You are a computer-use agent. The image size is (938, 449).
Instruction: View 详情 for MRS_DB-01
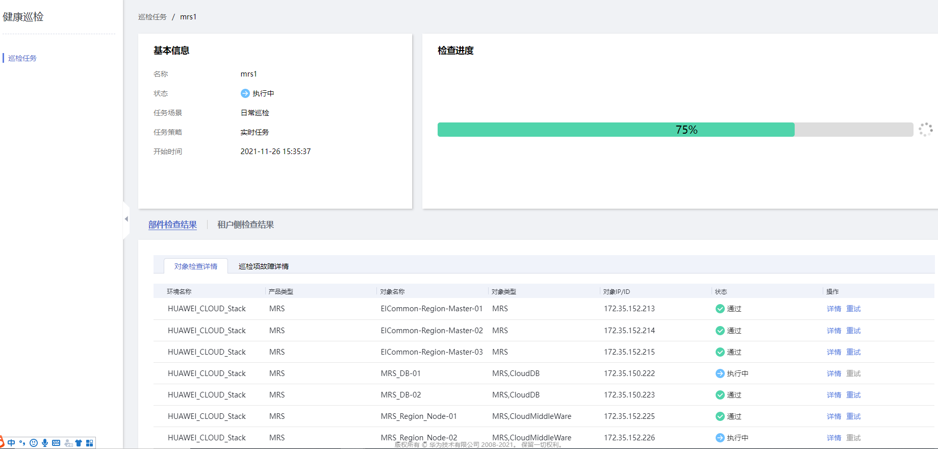coord(834,373)
